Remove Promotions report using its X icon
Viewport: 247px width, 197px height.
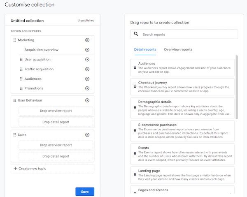(87, 88)
